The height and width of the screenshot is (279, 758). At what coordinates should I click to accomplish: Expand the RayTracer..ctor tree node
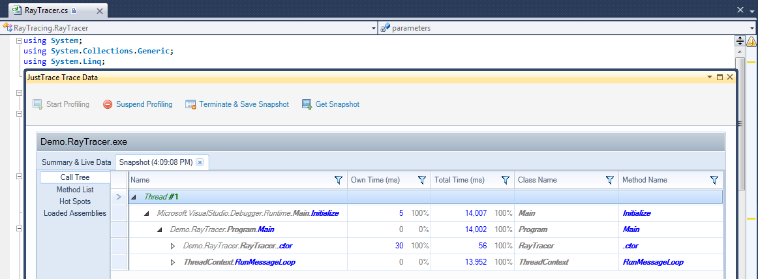coord(173,246)
